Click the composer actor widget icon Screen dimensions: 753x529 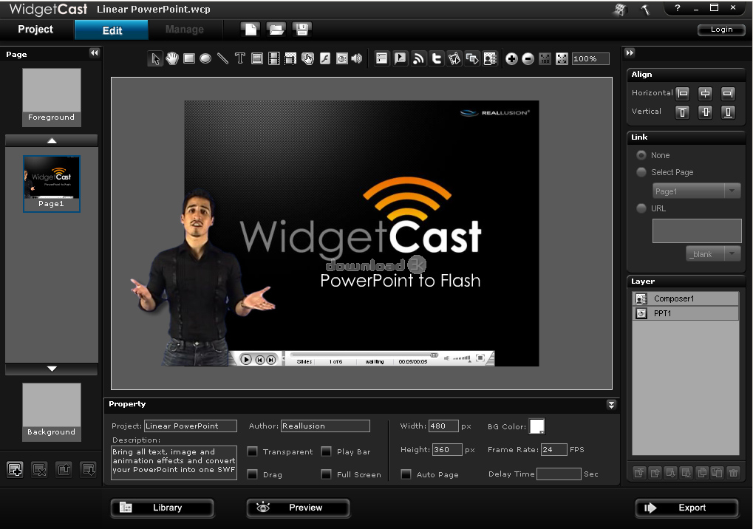(490, 58)
